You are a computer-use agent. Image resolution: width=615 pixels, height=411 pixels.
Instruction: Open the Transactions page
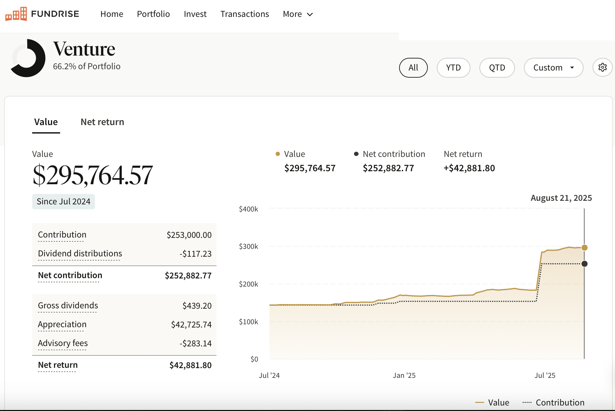(x=244, y=14)
